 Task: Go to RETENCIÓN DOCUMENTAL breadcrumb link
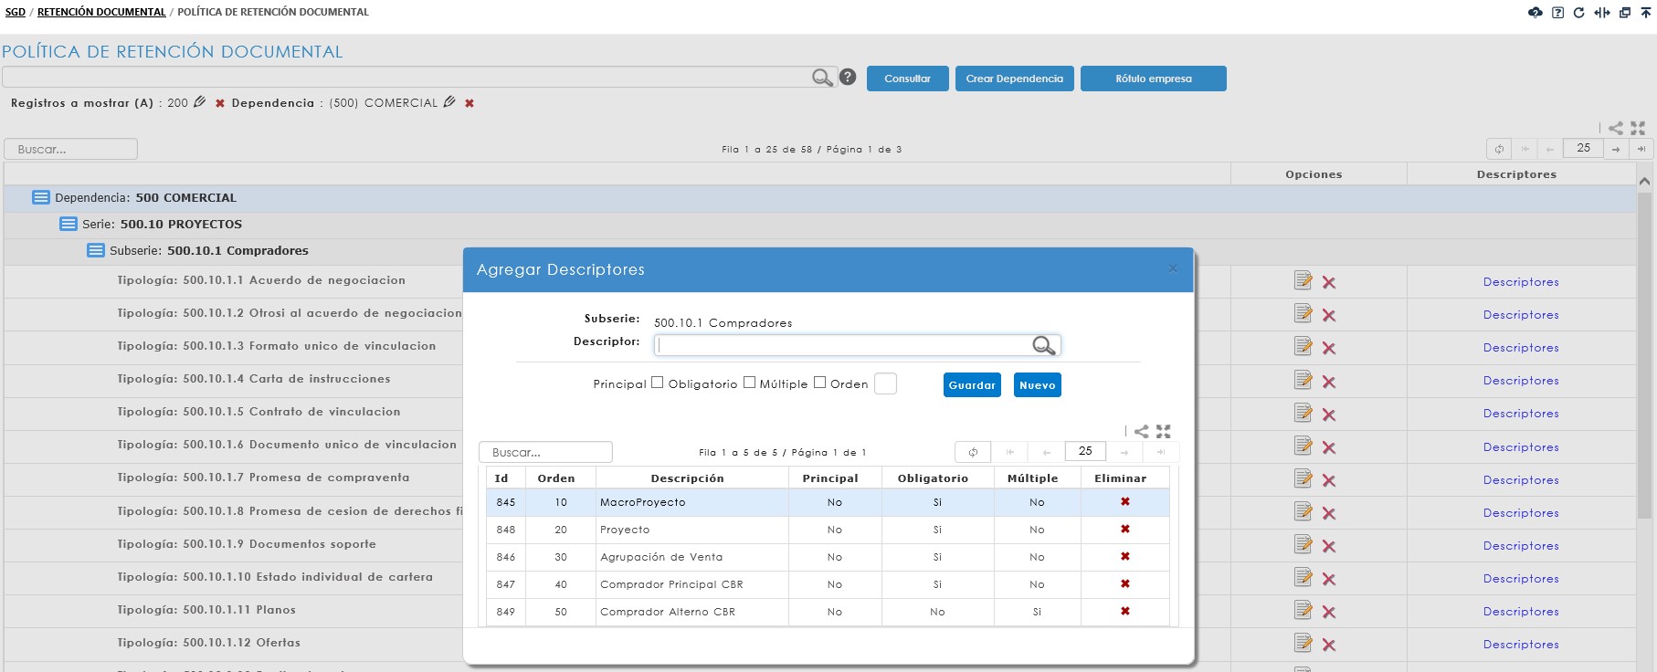[101, 12]
